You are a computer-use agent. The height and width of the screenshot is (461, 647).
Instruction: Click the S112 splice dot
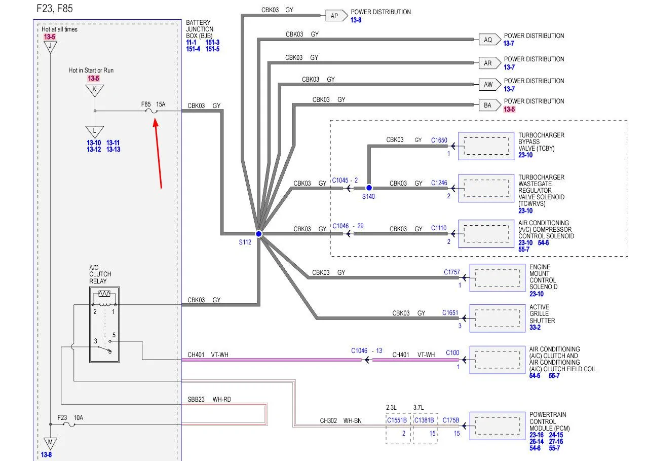[x=258, y=234]
